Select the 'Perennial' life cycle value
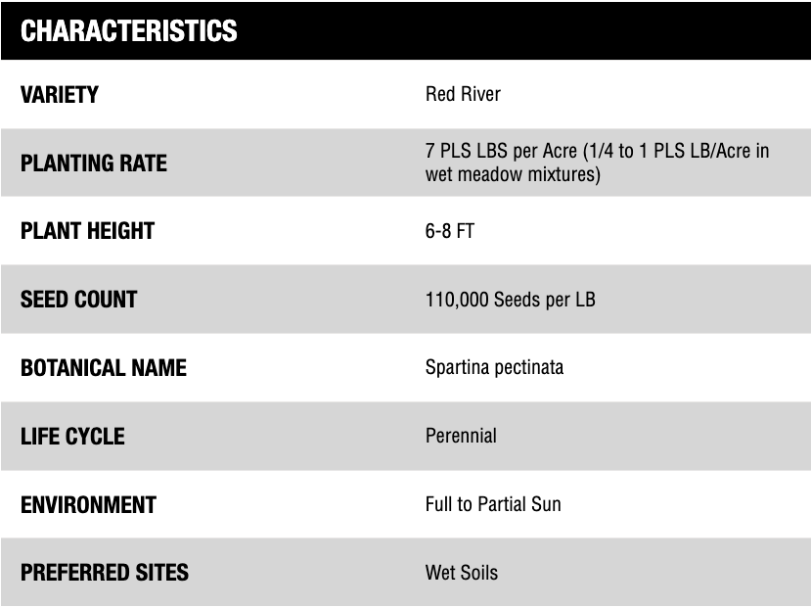Viewport: 811px width, 608px height. (x=461, y=437)
